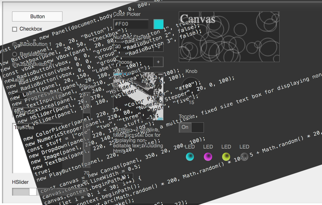Click the plus button beside Choose dropdown
Screen dimensions: 322x205
coord(158,62)
